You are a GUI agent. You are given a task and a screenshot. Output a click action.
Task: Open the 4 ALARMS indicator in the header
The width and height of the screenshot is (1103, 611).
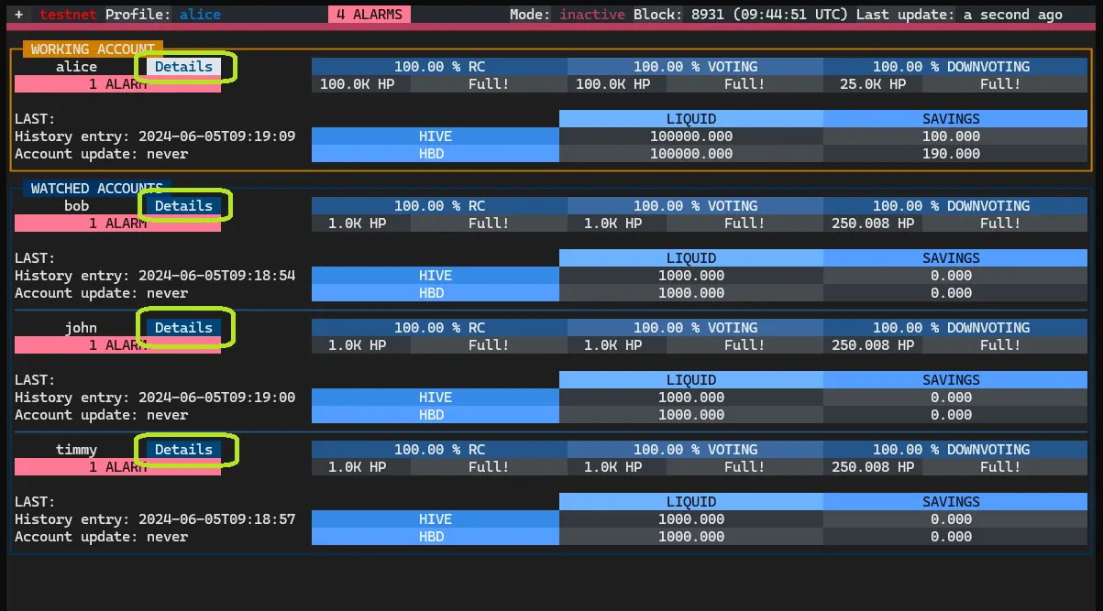pyautogui.click(x=370, y=15)
